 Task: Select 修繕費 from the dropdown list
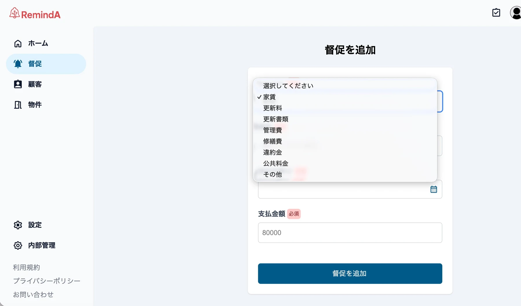[345, 141]
